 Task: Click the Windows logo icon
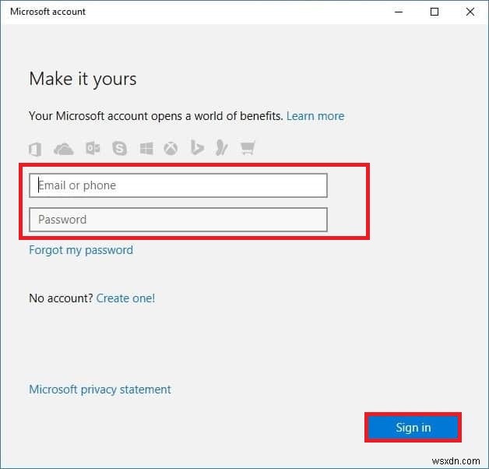click(x=146, y=149)
